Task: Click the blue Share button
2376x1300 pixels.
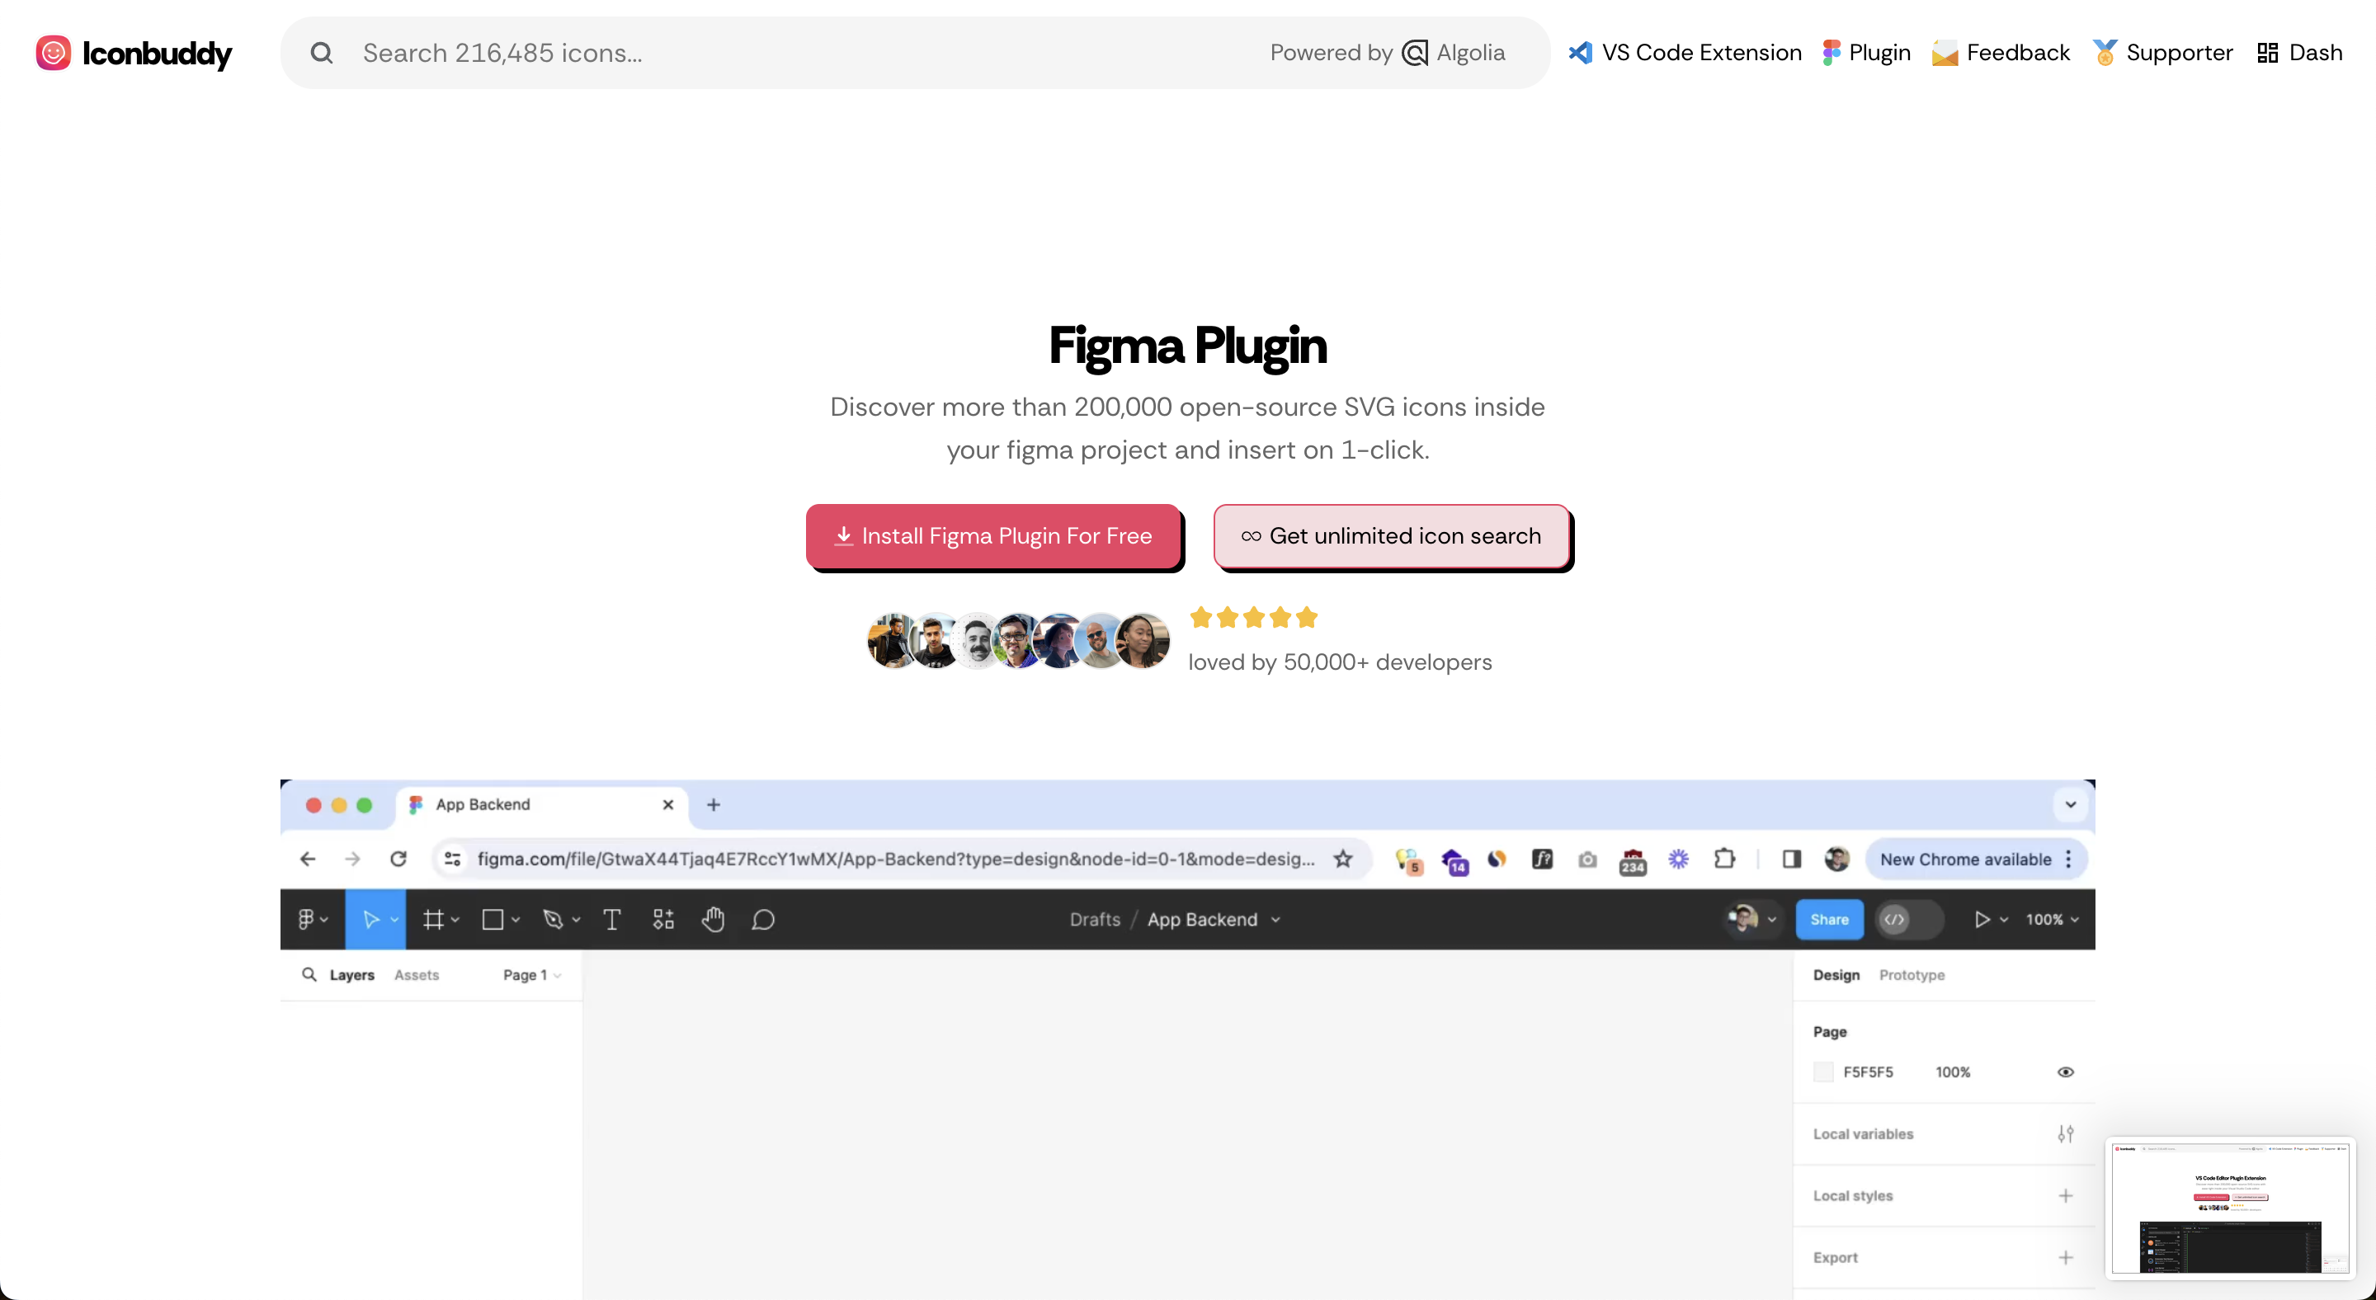Action: tap(1828, 919)
